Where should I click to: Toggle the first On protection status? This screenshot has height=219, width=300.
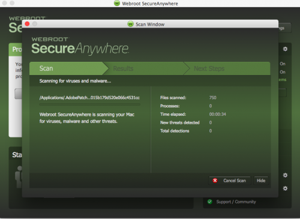[x=283, y=64]
